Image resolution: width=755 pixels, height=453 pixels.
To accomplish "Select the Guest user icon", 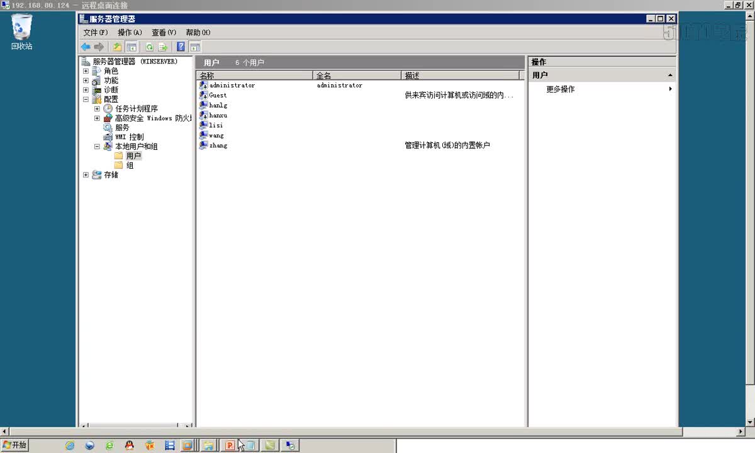I will [x=203, y=95].
